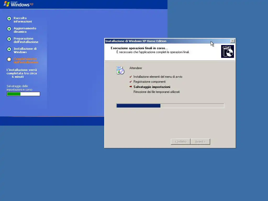Click 'Salvataggio delle impostazioni in corso' status text

[x=19, y=88]
